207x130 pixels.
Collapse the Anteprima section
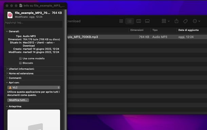[x=7, y=106]
